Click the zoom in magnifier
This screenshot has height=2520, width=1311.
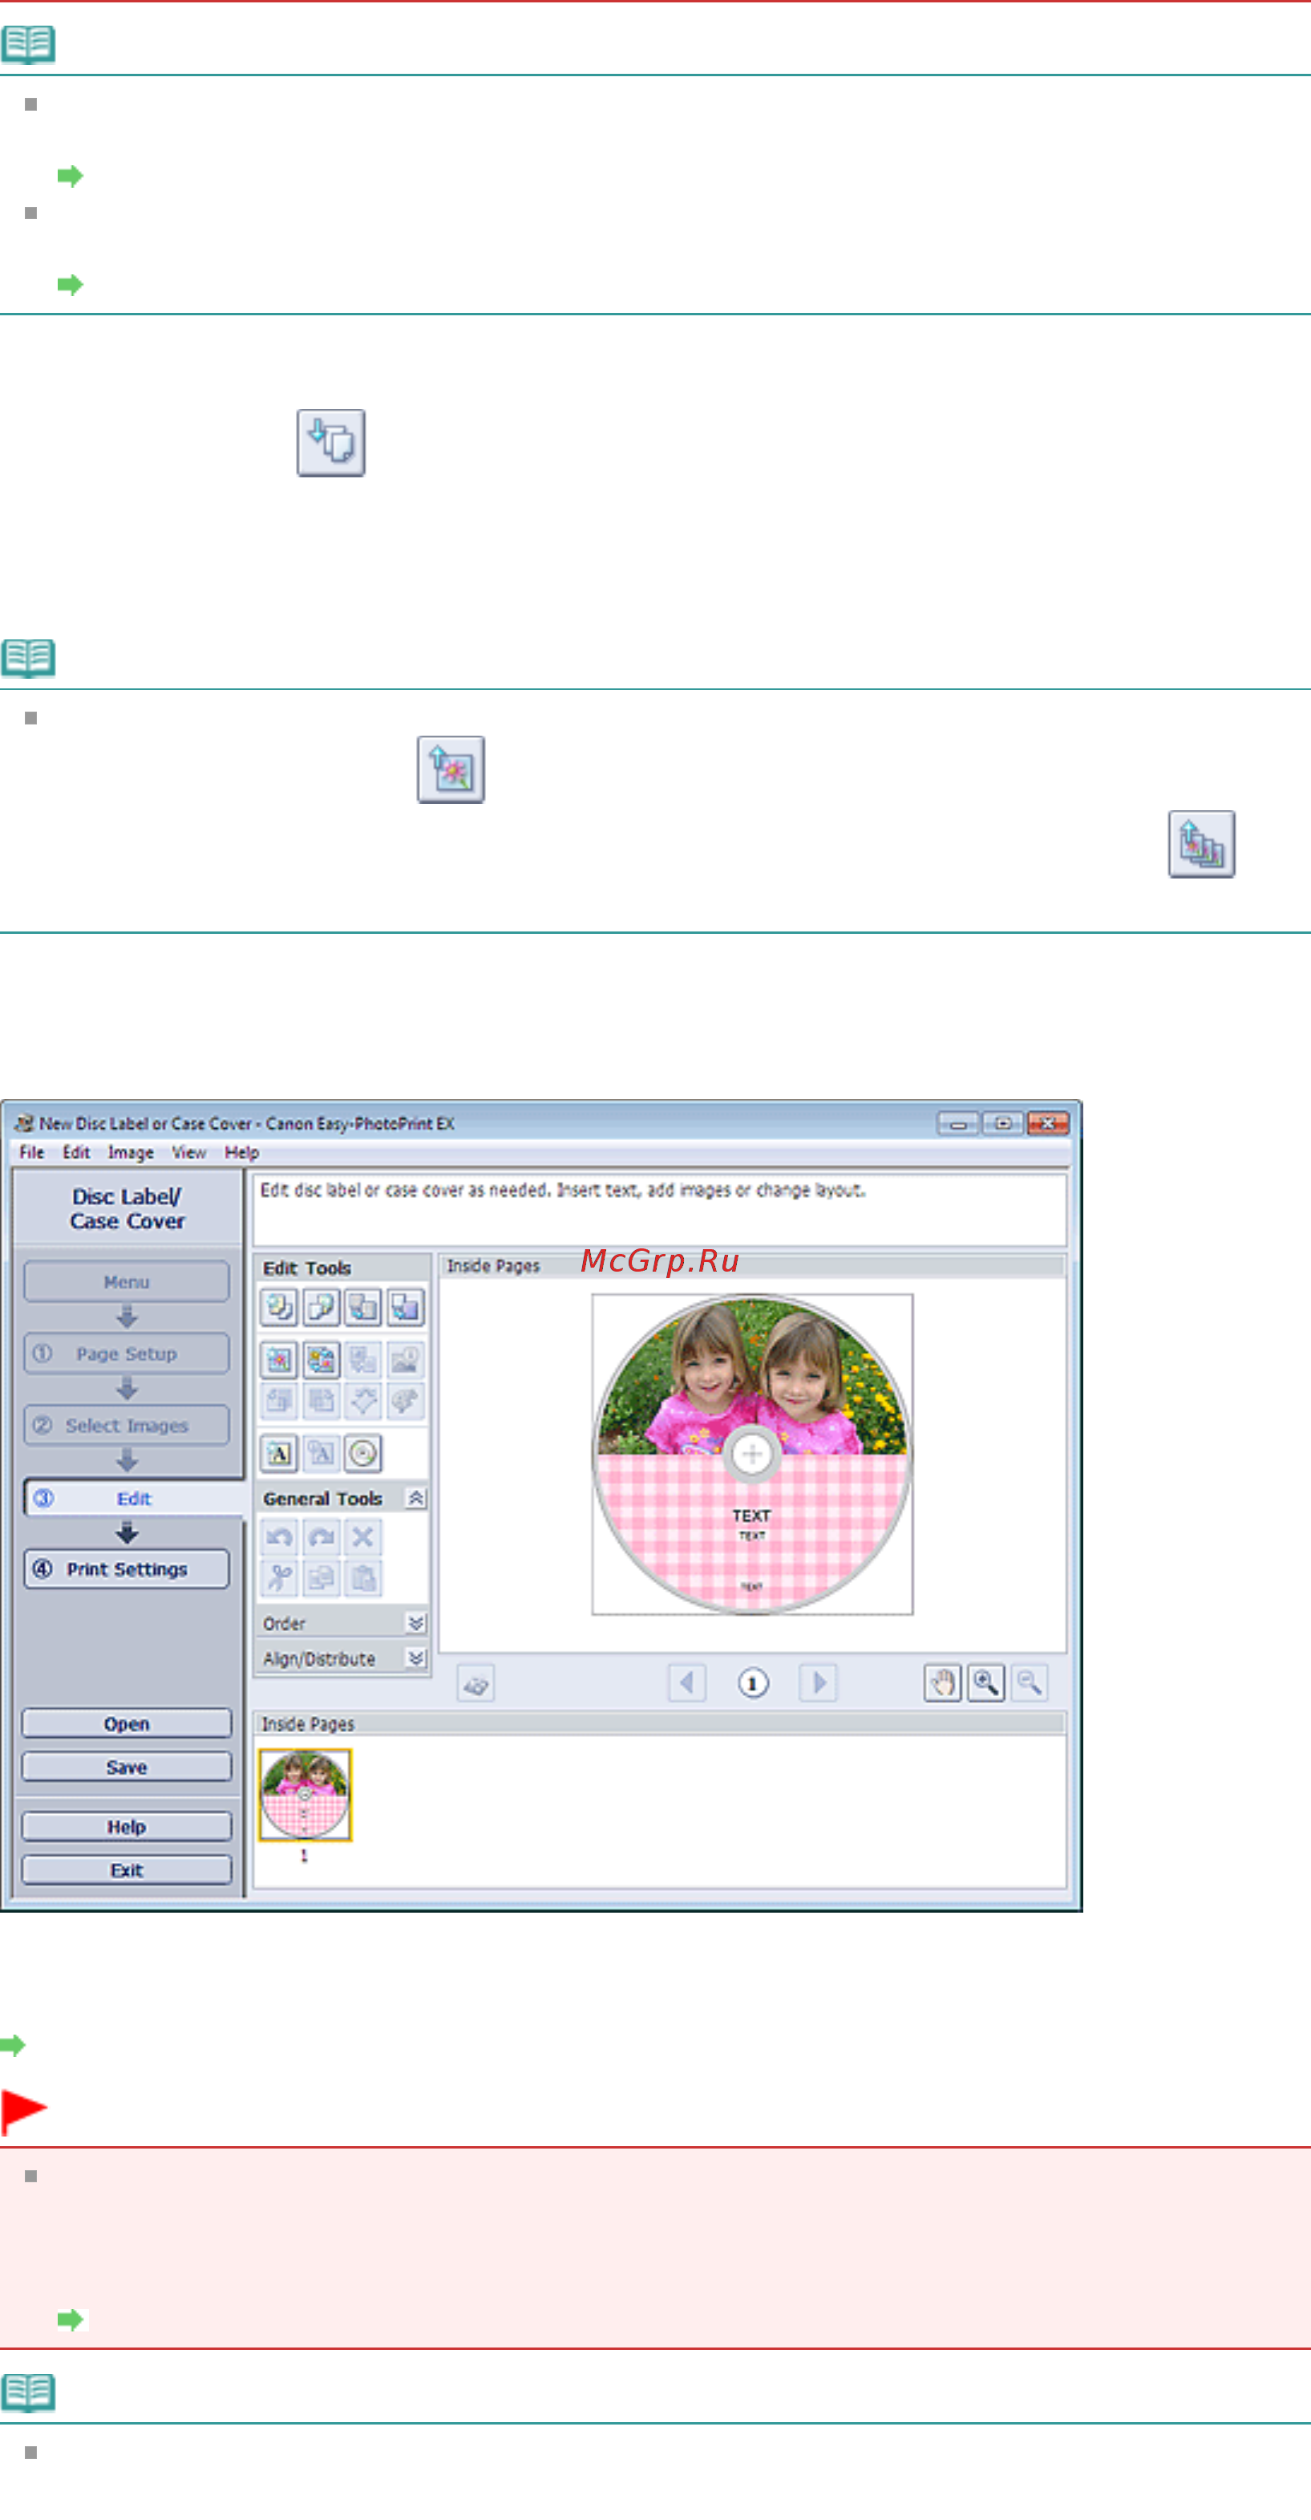click(985, 1682)
